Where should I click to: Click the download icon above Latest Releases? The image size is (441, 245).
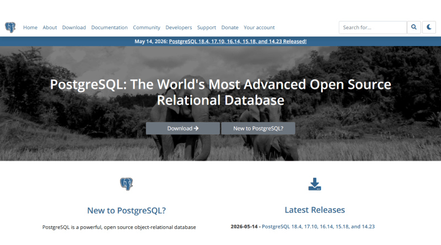click(314, 184)
